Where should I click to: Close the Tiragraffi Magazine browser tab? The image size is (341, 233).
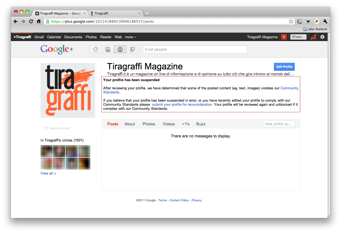(85, 13)
